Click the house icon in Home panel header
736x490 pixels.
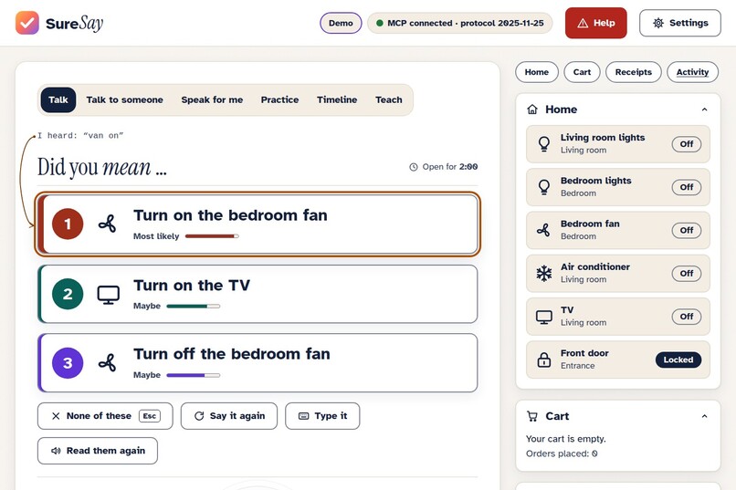pos(532,109)
